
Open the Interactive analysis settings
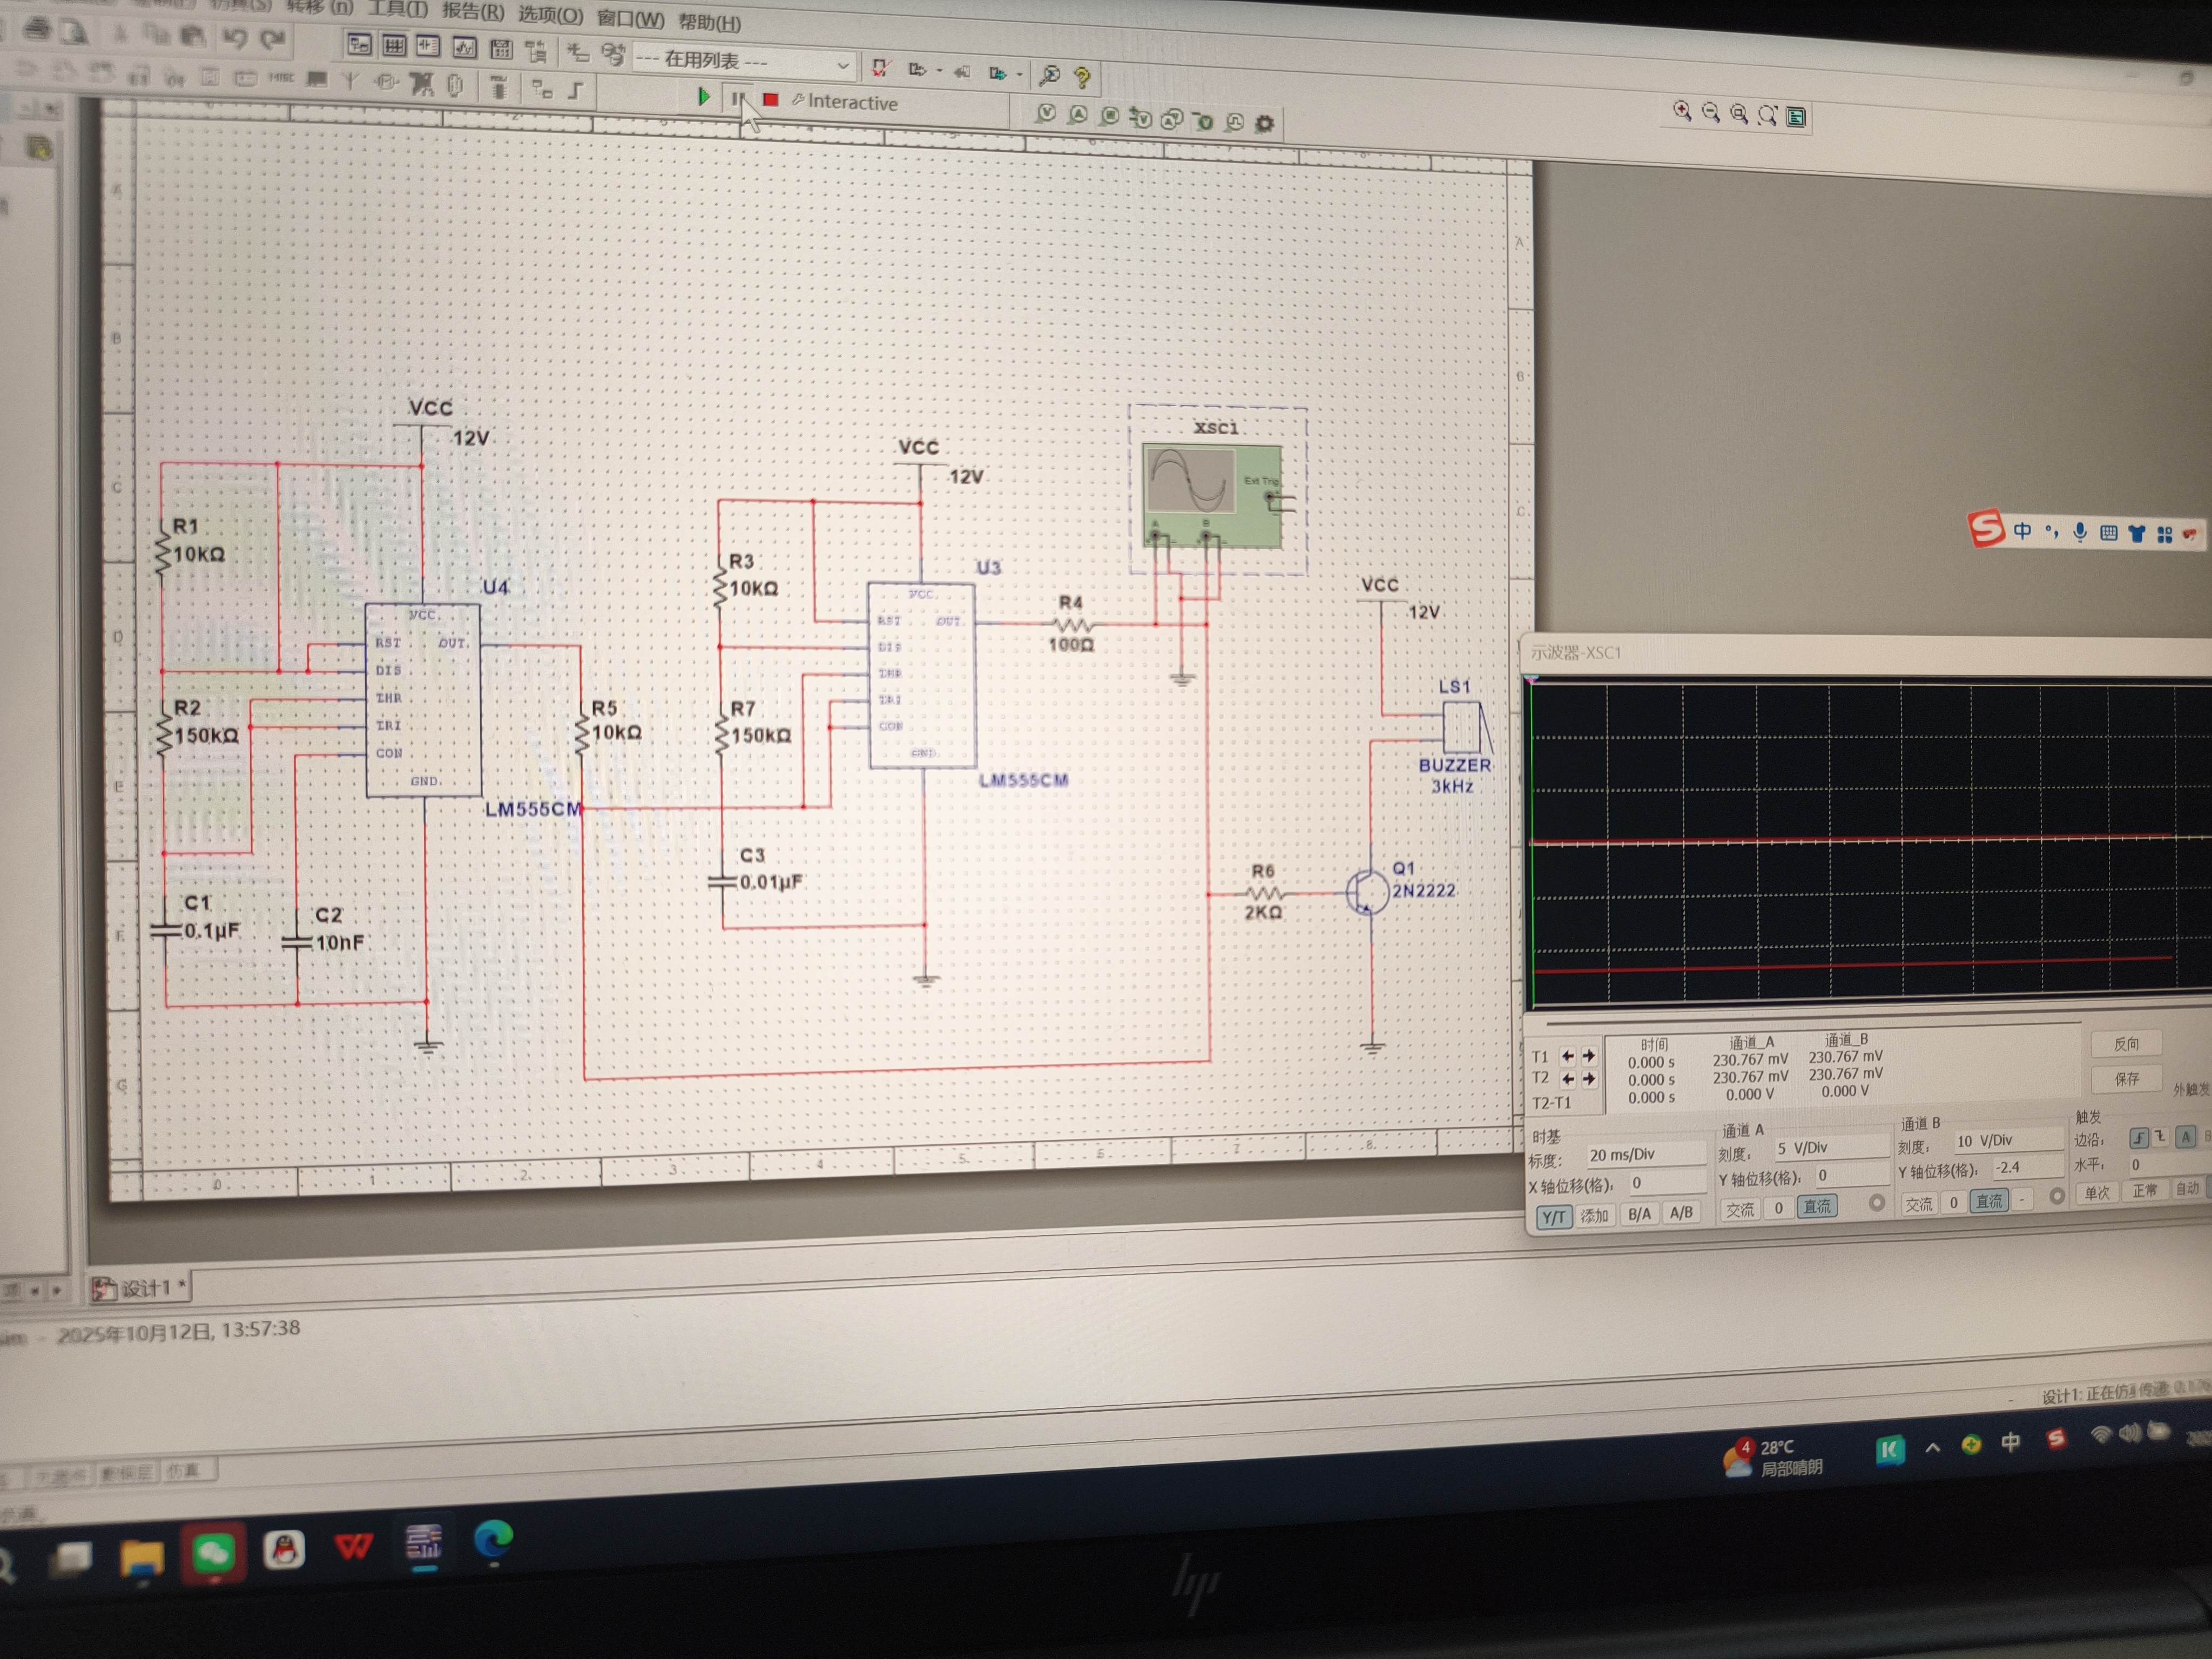pos(845,102)
